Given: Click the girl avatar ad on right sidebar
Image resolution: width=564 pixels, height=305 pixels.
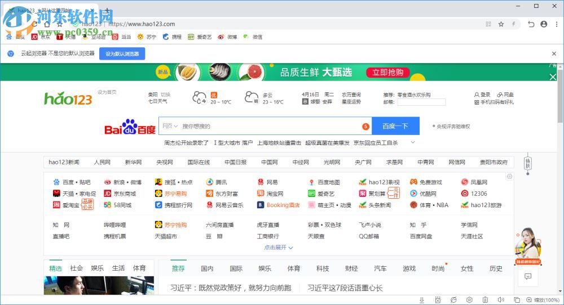Looking at the screenshot, I should coord(528,246).
